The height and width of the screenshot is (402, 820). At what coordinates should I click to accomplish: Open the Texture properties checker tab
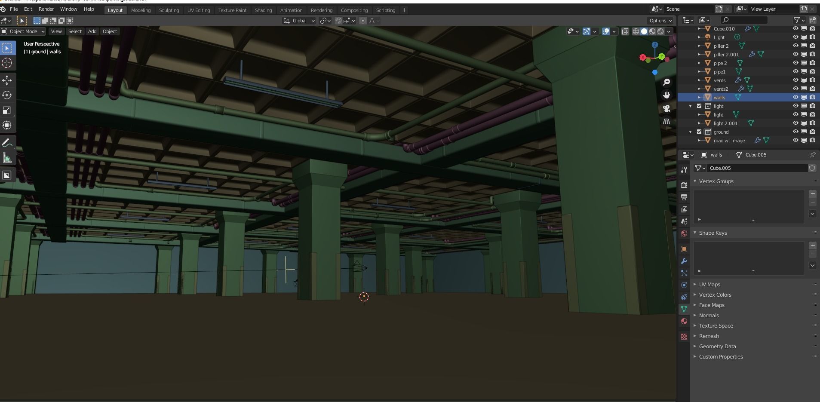pos(684,337)
